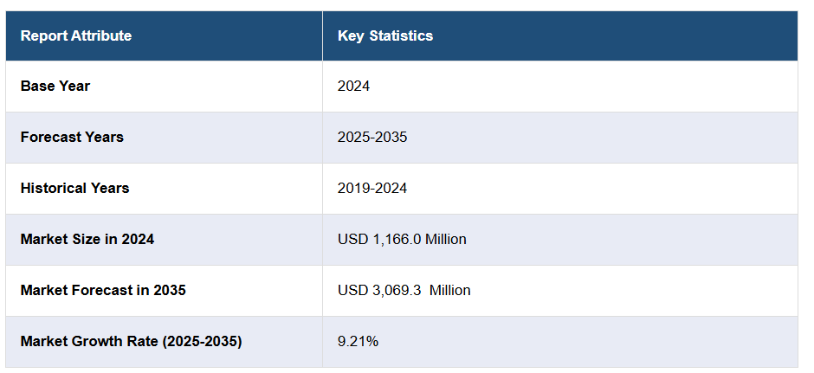The width and height of the screenshot is (814, 373).
Task: Click the number 1,166.0 in Market Size
Action: pos(397,239)
